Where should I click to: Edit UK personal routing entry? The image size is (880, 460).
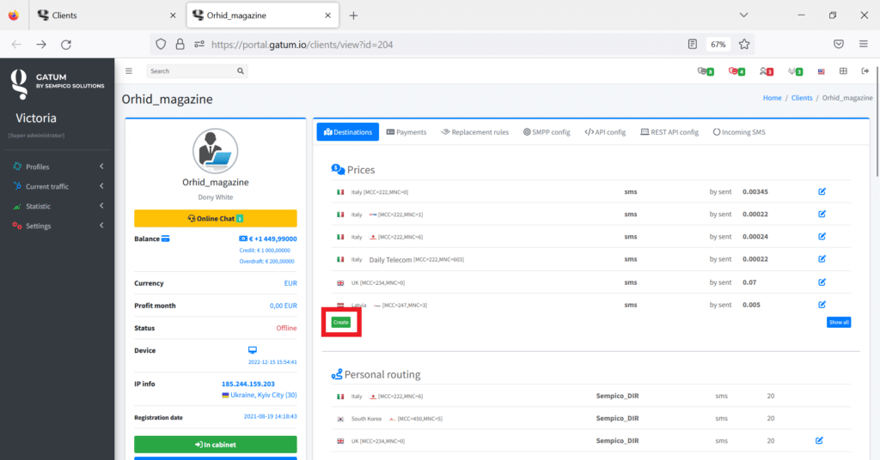819,440
